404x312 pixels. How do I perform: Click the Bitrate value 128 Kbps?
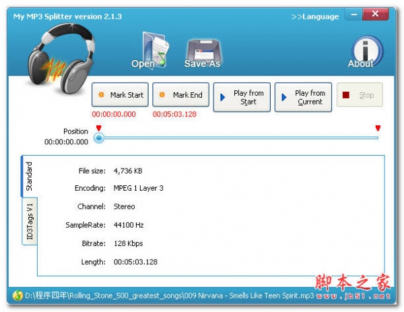(x=129, y=243)
